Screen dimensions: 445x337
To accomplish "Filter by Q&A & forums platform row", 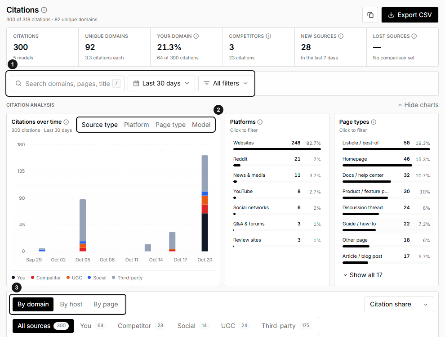I will click(277, 226).
